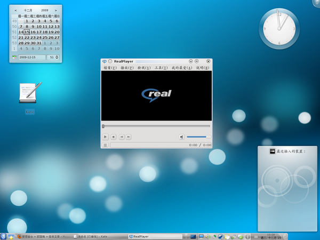Click the today calendar icon beside date field
The width and height of the screenshot is (320, 240).
[x=14, y=58]
